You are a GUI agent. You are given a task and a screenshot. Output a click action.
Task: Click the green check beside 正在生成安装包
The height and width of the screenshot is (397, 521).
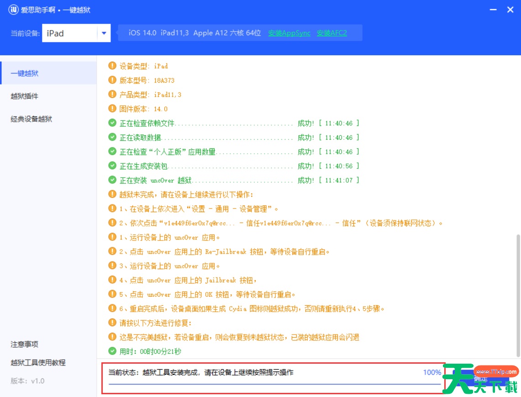[112, 166]
